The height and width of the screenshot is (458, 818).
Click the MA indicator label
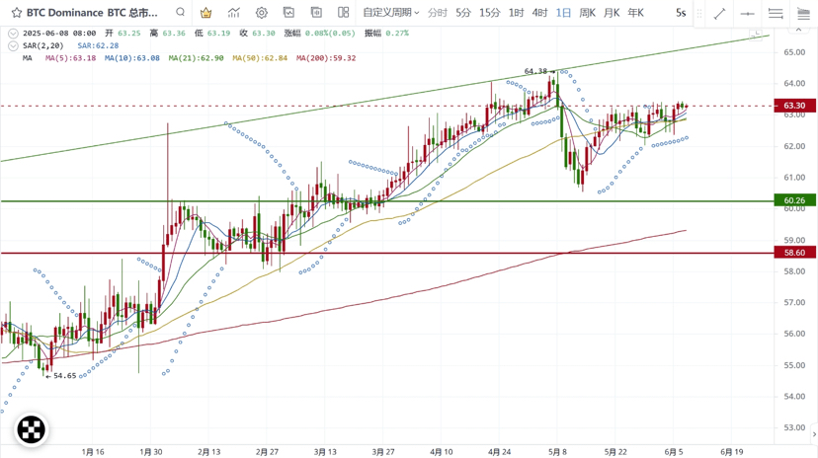(27, 58)
